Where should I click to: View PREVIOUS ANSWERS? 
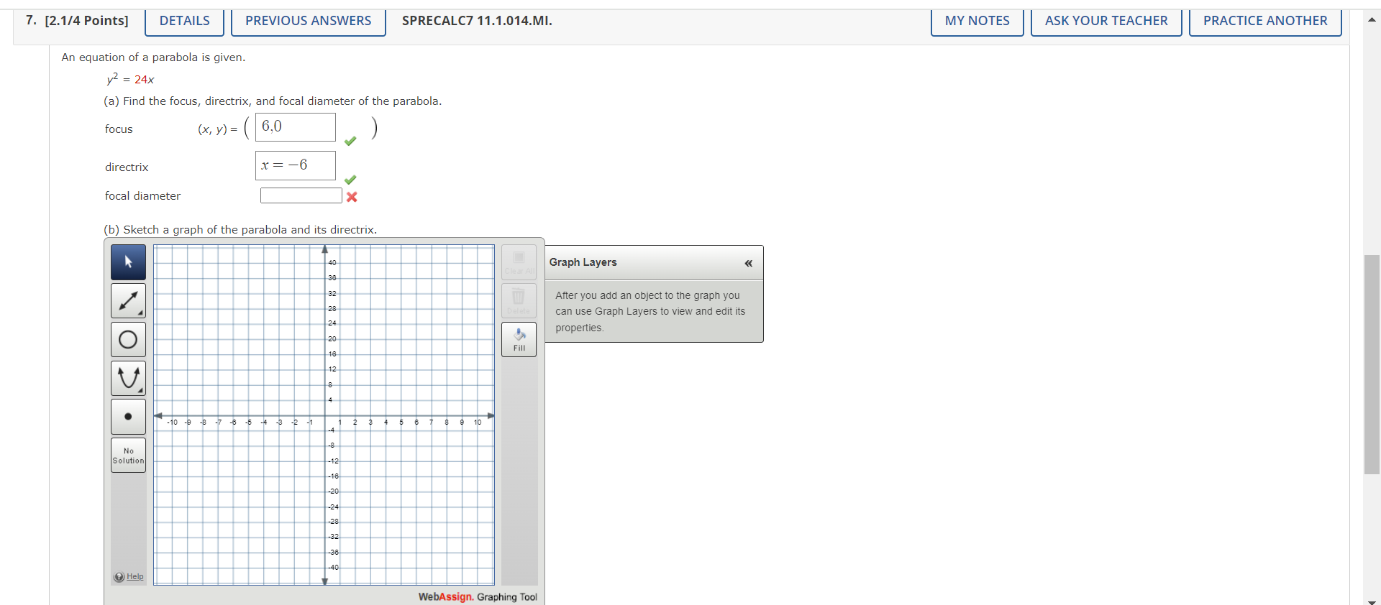[x=308, y=21]
